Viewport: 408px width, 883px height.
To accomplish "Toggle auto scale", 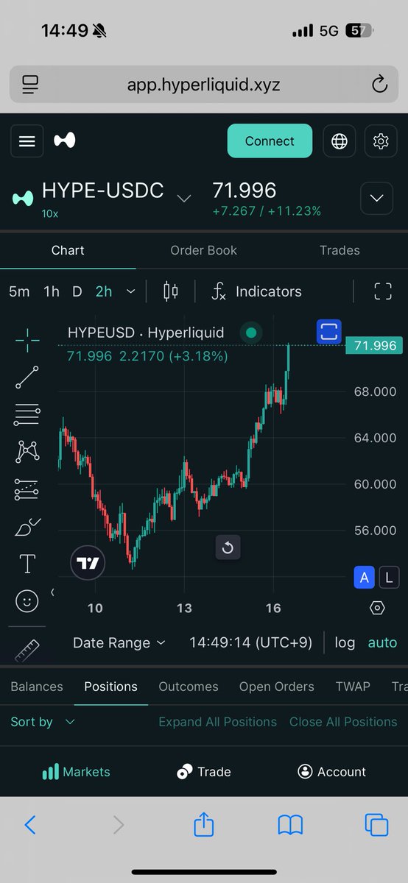I will click(382, 642).
